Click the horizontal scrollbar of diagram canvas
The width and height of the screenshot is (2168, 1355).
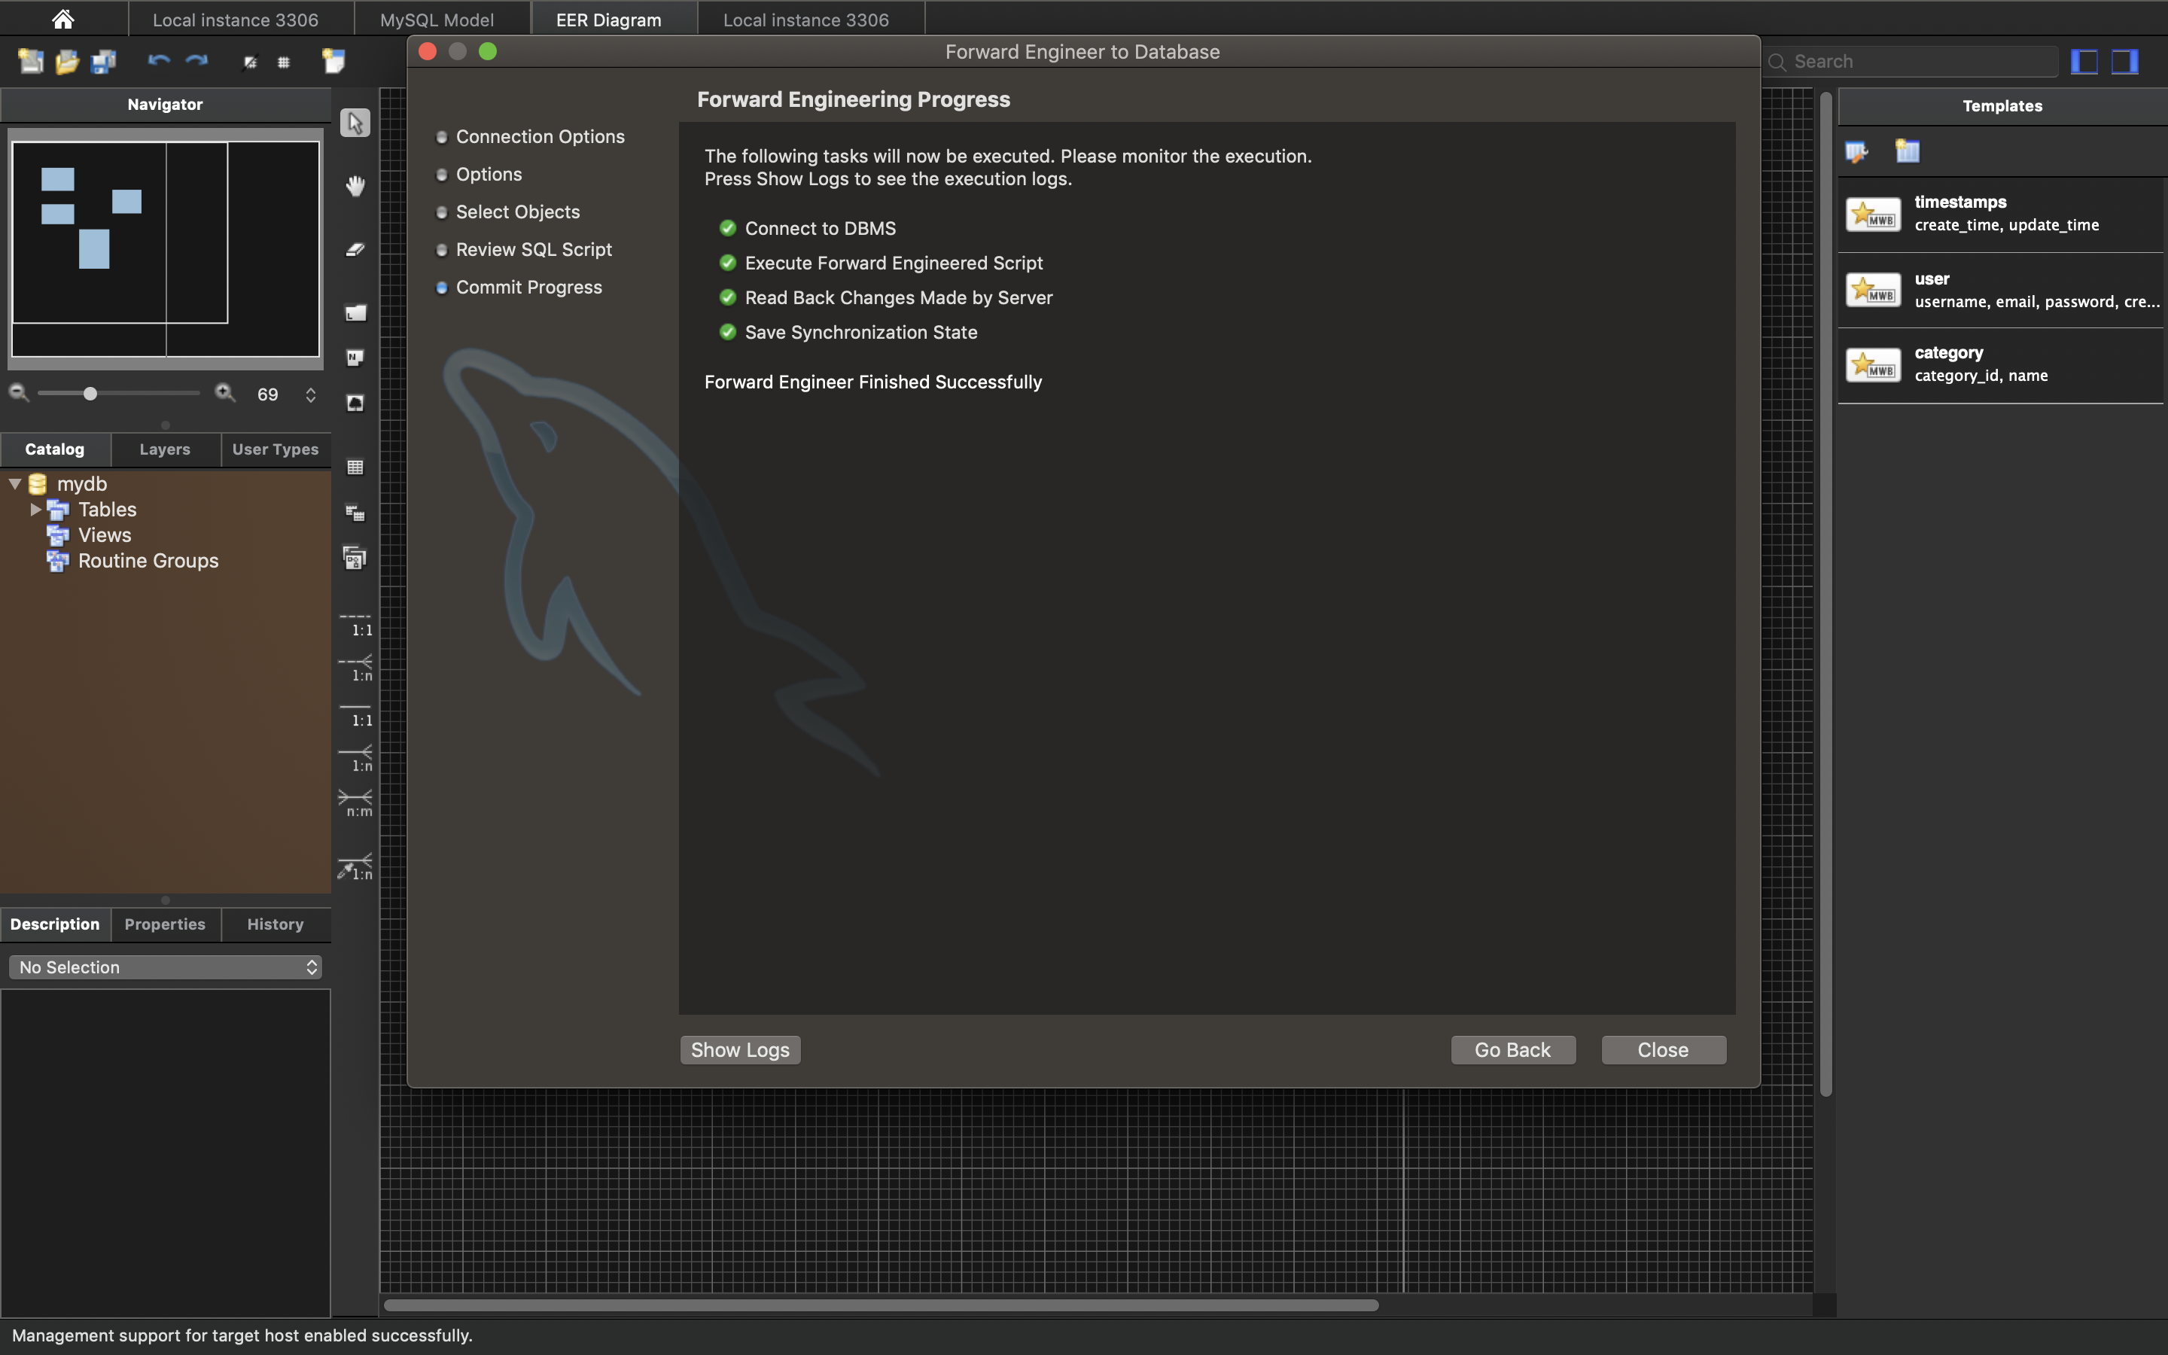881,1305
